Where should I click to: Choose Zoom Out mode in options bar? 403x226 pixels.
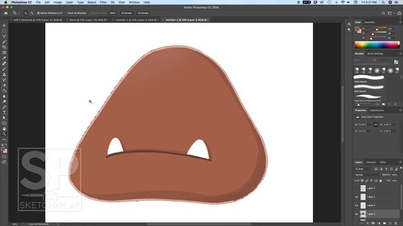tap(31, 13)
